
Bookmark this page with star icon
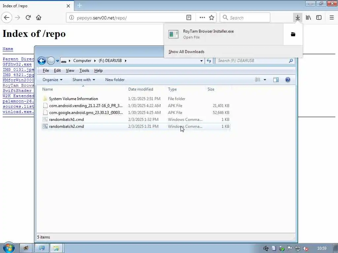point(212,17)
